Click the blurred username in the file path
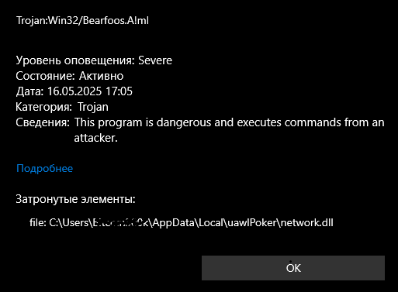Image resolution: width=398 pixels, height=292 pixels. click(x=120, y=222)
